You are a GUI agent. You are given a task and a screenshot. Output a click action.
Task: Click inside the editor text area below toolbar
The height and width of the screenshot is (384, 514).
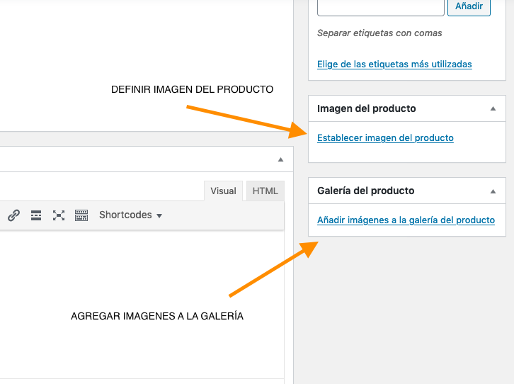[141, 305]
